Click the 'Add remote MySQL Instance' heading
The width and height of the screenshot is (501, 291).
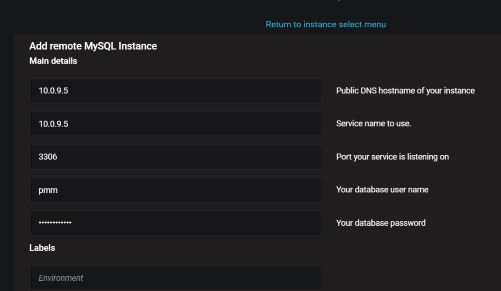coord(93,46)
